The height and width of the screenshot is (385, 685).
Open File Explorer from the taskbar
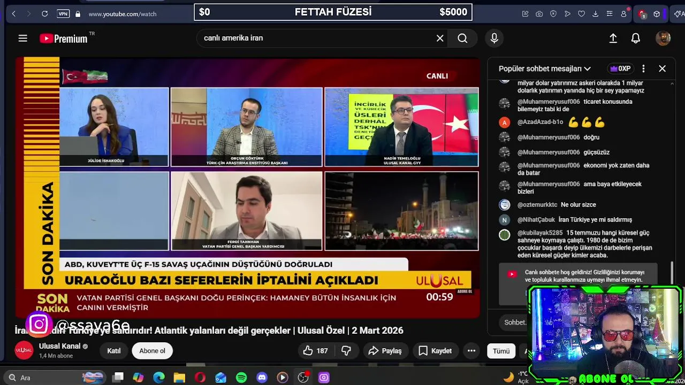[x=179, y=378]
